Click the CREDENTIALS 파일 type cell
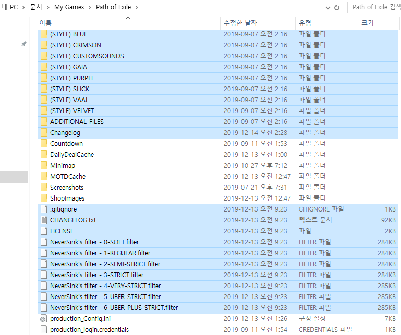Viewport: 401px width, 335px height. (325, 330)
